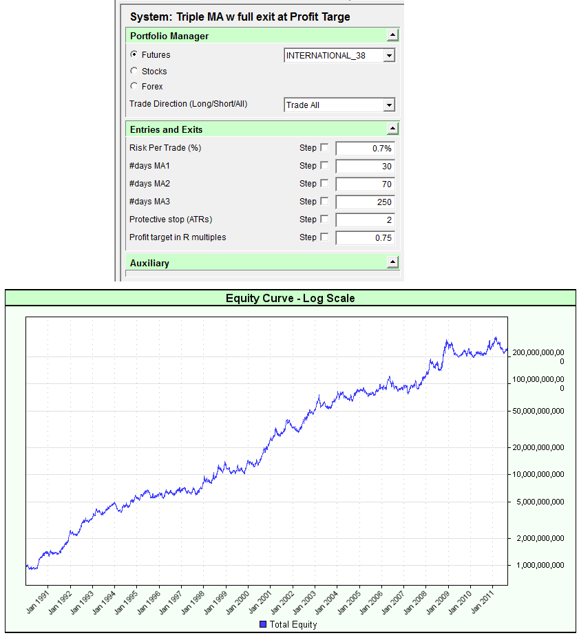Enable Step checkbox for #days MA1
Viewport: 579px width, 640px height.
325,166
